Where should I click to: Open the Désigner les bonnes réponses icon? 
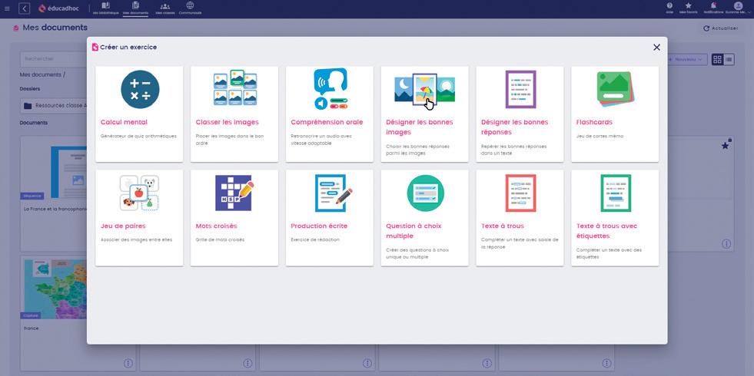pos(520,89)
